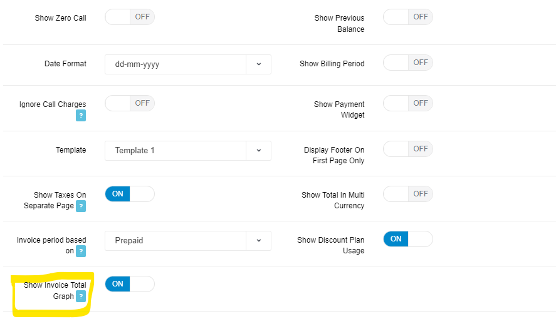Enable Show Payment Widget toggle
This screenshot has height=329, width=556.
[x=407, y=103]
